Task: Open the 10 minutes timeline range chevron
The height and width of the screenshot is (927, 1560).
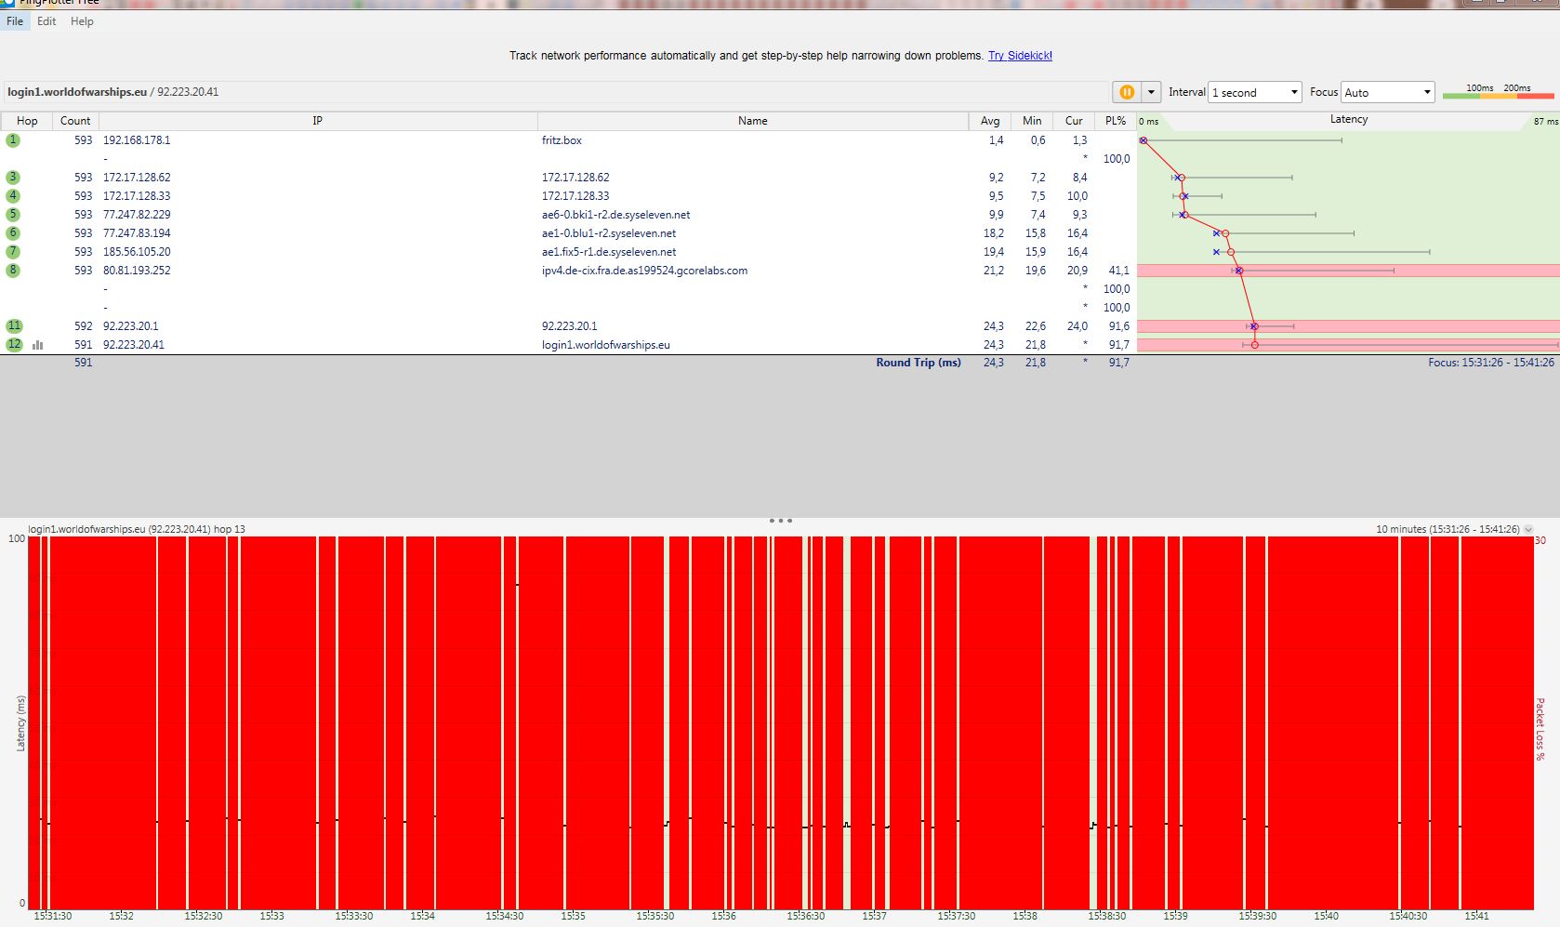Action: click(1528, 529)
